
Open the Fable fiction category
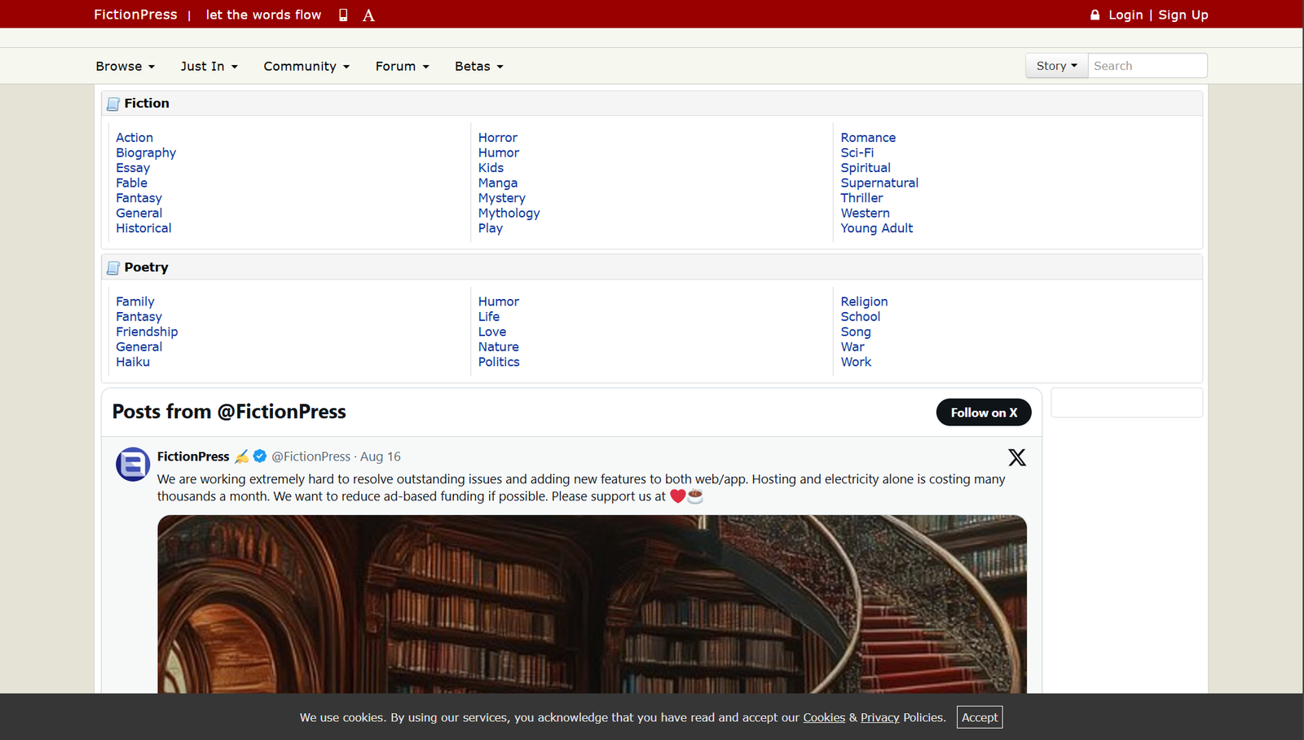(x=131, y=183)
